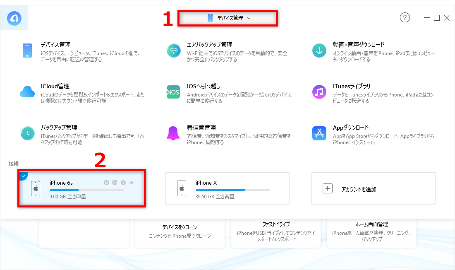
Task: Open the バックアップ管理 entry
Action: click(x=59, y=128)
